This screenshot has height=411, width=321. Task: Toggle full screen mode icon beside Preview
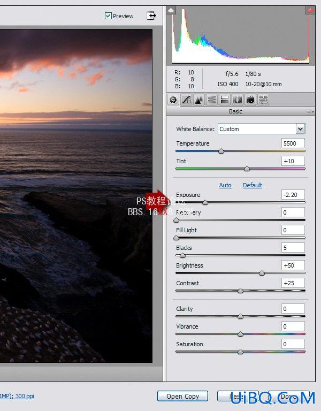[x=151, y=16]
